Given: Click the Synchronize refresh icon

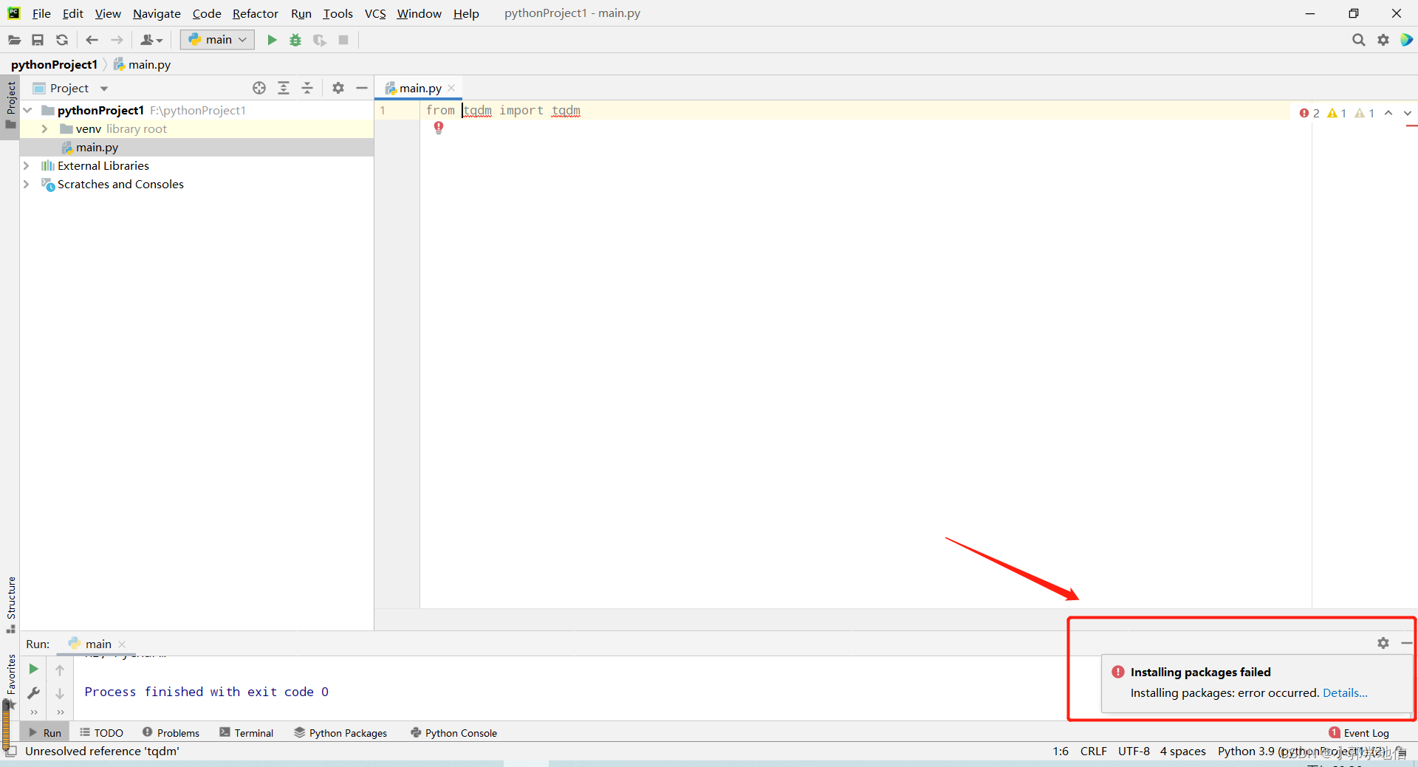Looking at the screenshot, I should [x=62, y=40].
